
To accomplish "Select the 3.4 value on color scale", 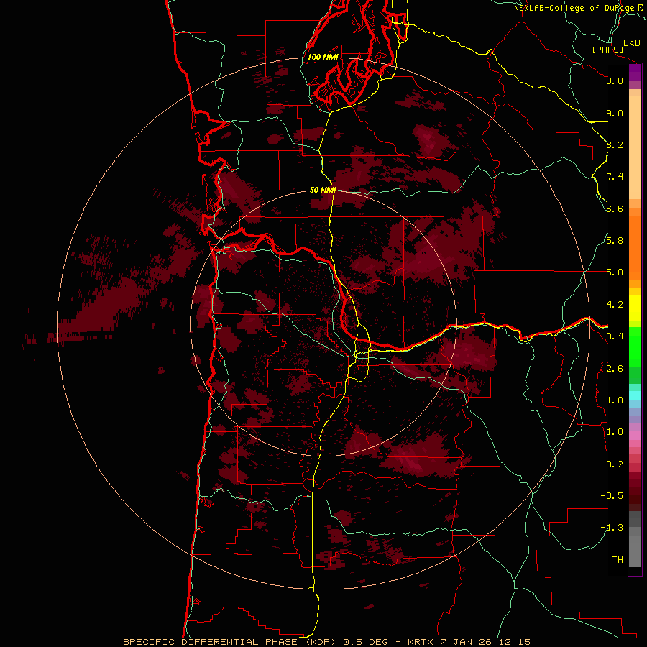I will (615, 336).
